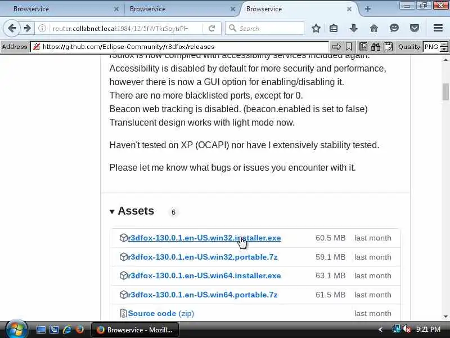Launch Internet Explorer from quick launch
The width and height of the screenshot is (450, 338).
pos(67,330)
